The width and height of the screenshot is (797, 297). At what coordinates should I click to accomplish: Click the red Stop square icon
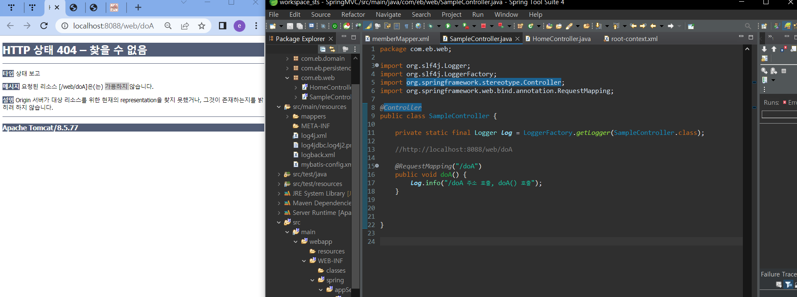tap(484, 26)
